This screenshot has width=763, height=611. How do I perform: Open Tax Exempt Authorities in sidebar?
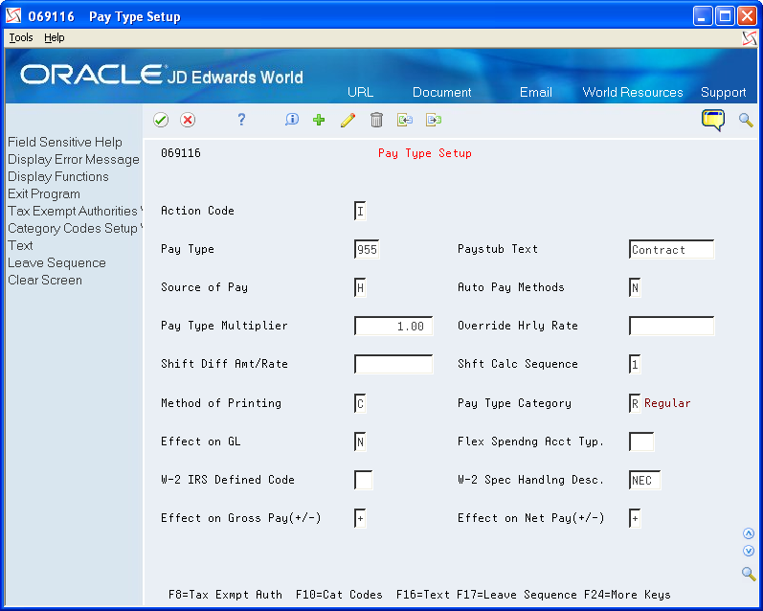point(74,211)
